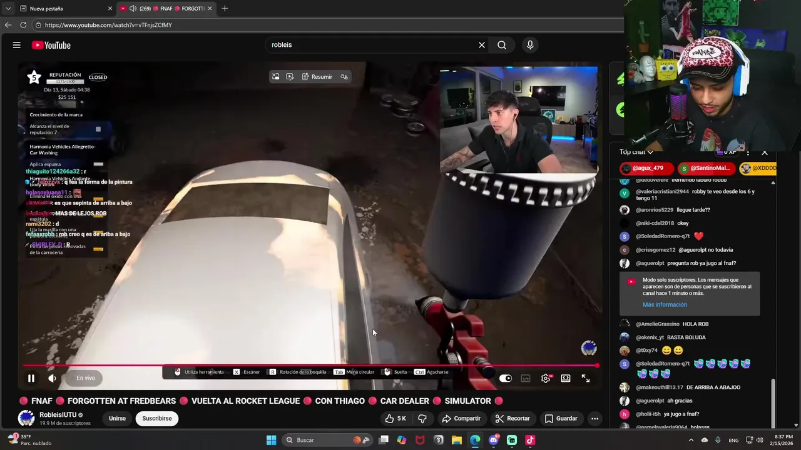Go to the YouTube home logo
The image size is (801, 450).
pos(51,45)
